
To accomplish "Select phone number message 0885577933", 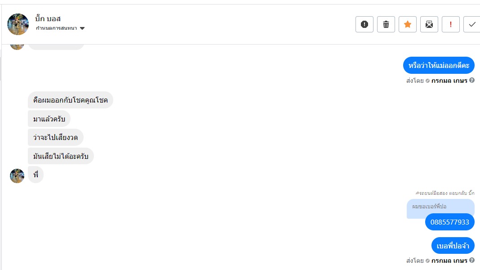I will pyautogui.click(x=449, y=222).
